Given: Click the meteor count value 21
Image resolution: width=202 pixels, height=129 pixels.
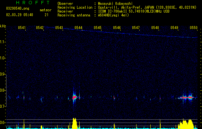Looking at the screenshot, I should pyautogui.click(x=47, y=15).
